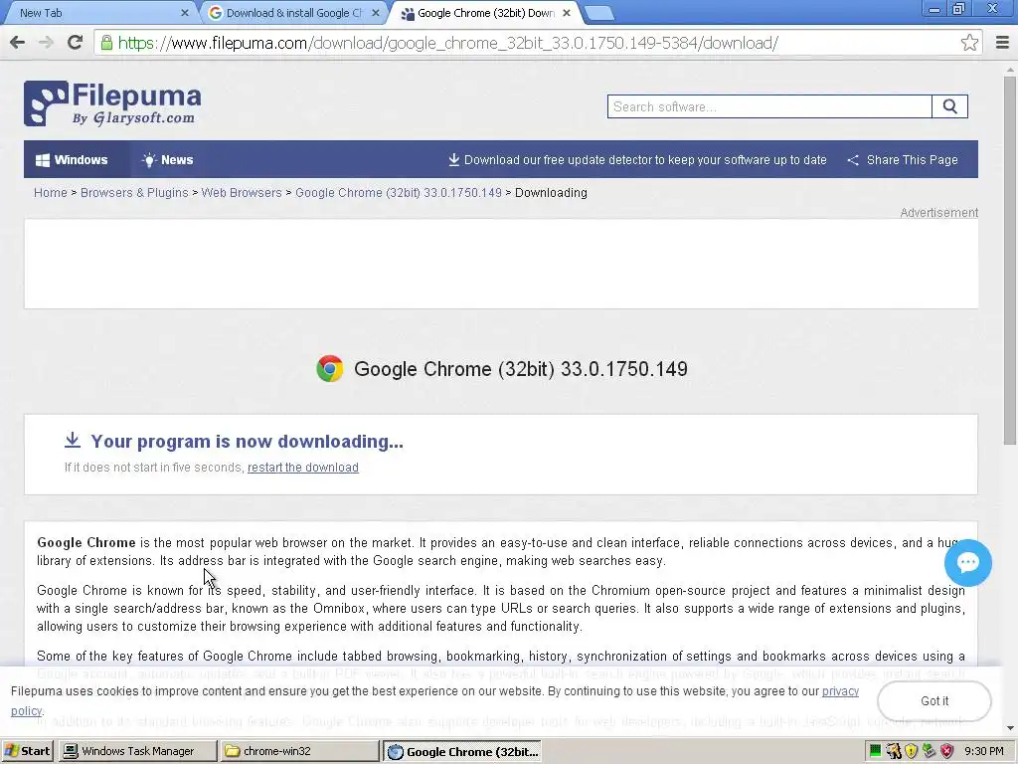Open the Filepuma logo homepage
The height and width of the screenshot is (764, 1018).
[x=112, y=103]
